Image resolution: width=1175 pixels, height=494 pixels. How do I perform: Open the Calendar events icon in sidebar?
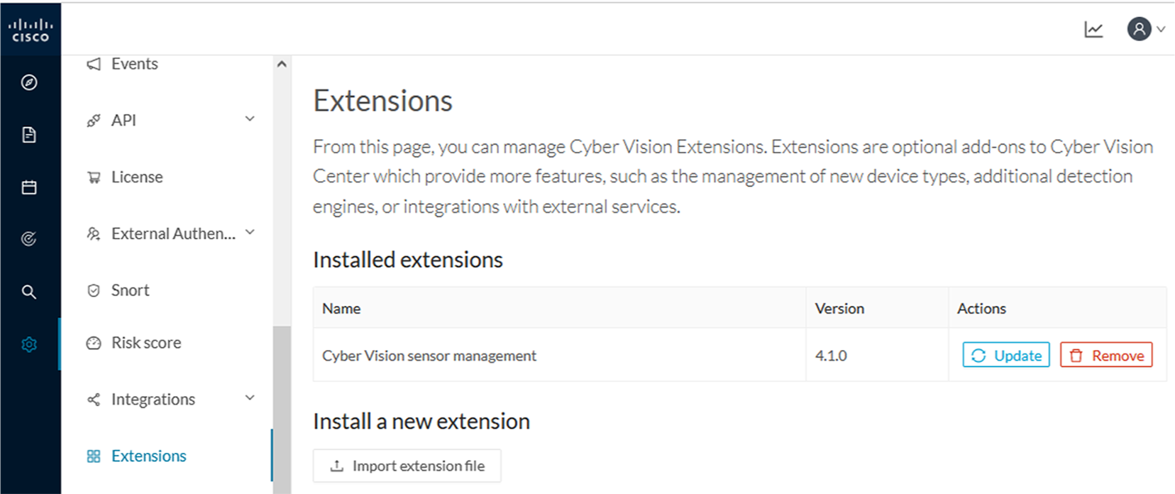coord(29,187)
